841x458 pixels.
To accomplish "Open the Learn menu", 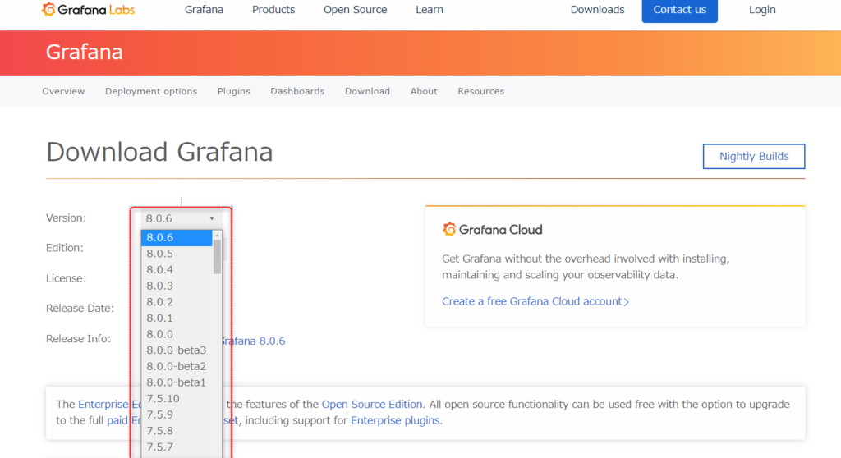I will coord(430,10).
